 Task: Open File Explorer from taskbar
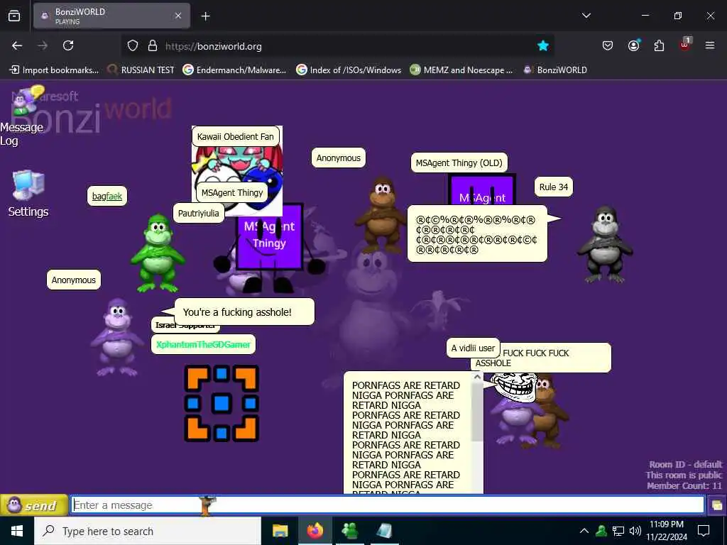click(x=280, y=531)
